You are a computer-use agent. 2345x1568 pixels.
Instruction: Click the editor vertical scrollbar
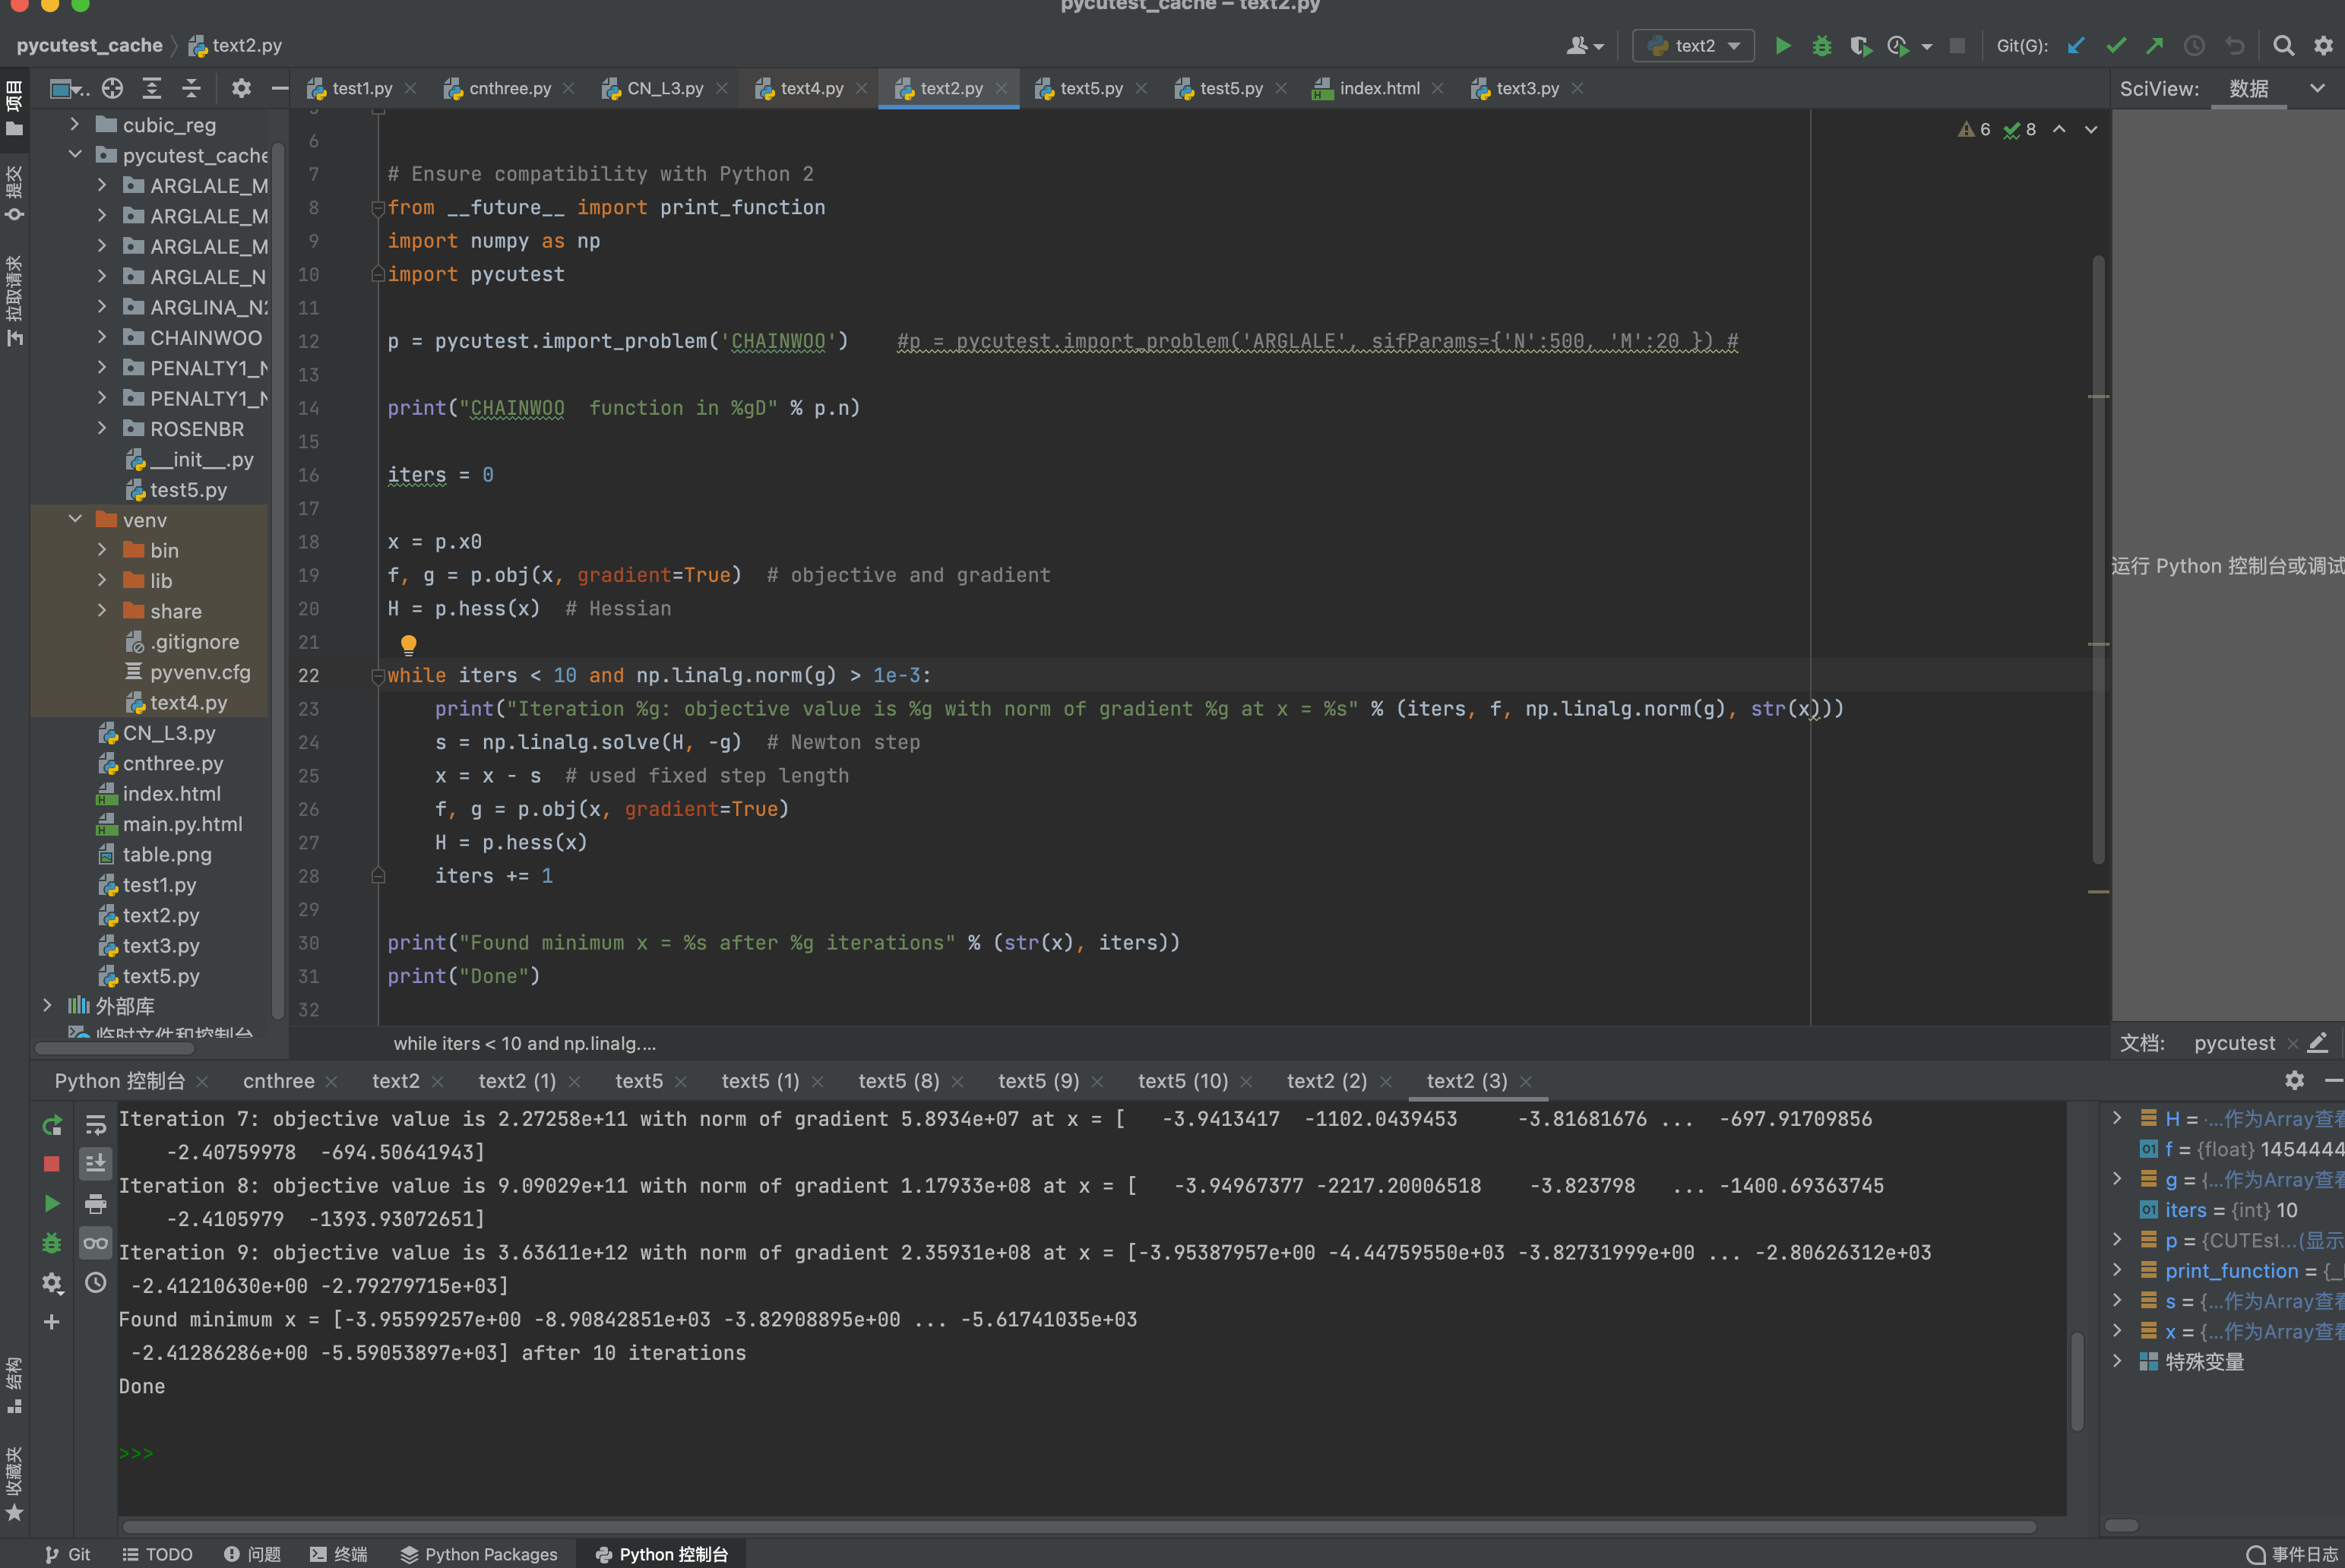pos(2097,560)
